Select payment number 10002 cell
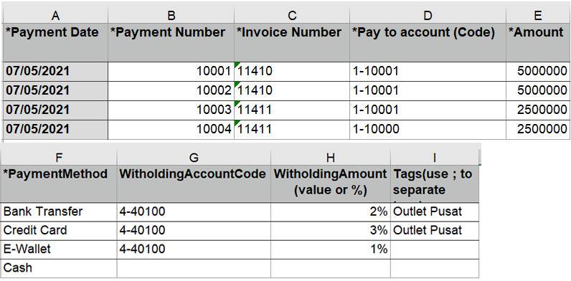Viewport: 571px width, 281px height. click(x=171, y=90)
